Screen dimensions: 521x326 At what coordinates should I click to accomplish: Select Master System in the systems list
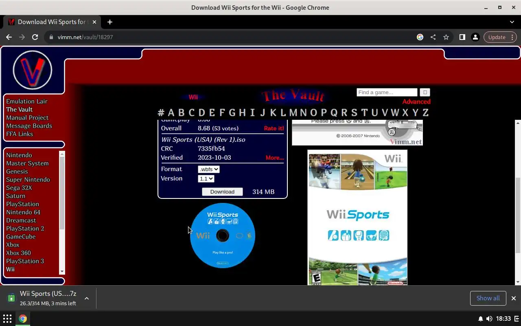pyautogui.click(x=27, y=163)
